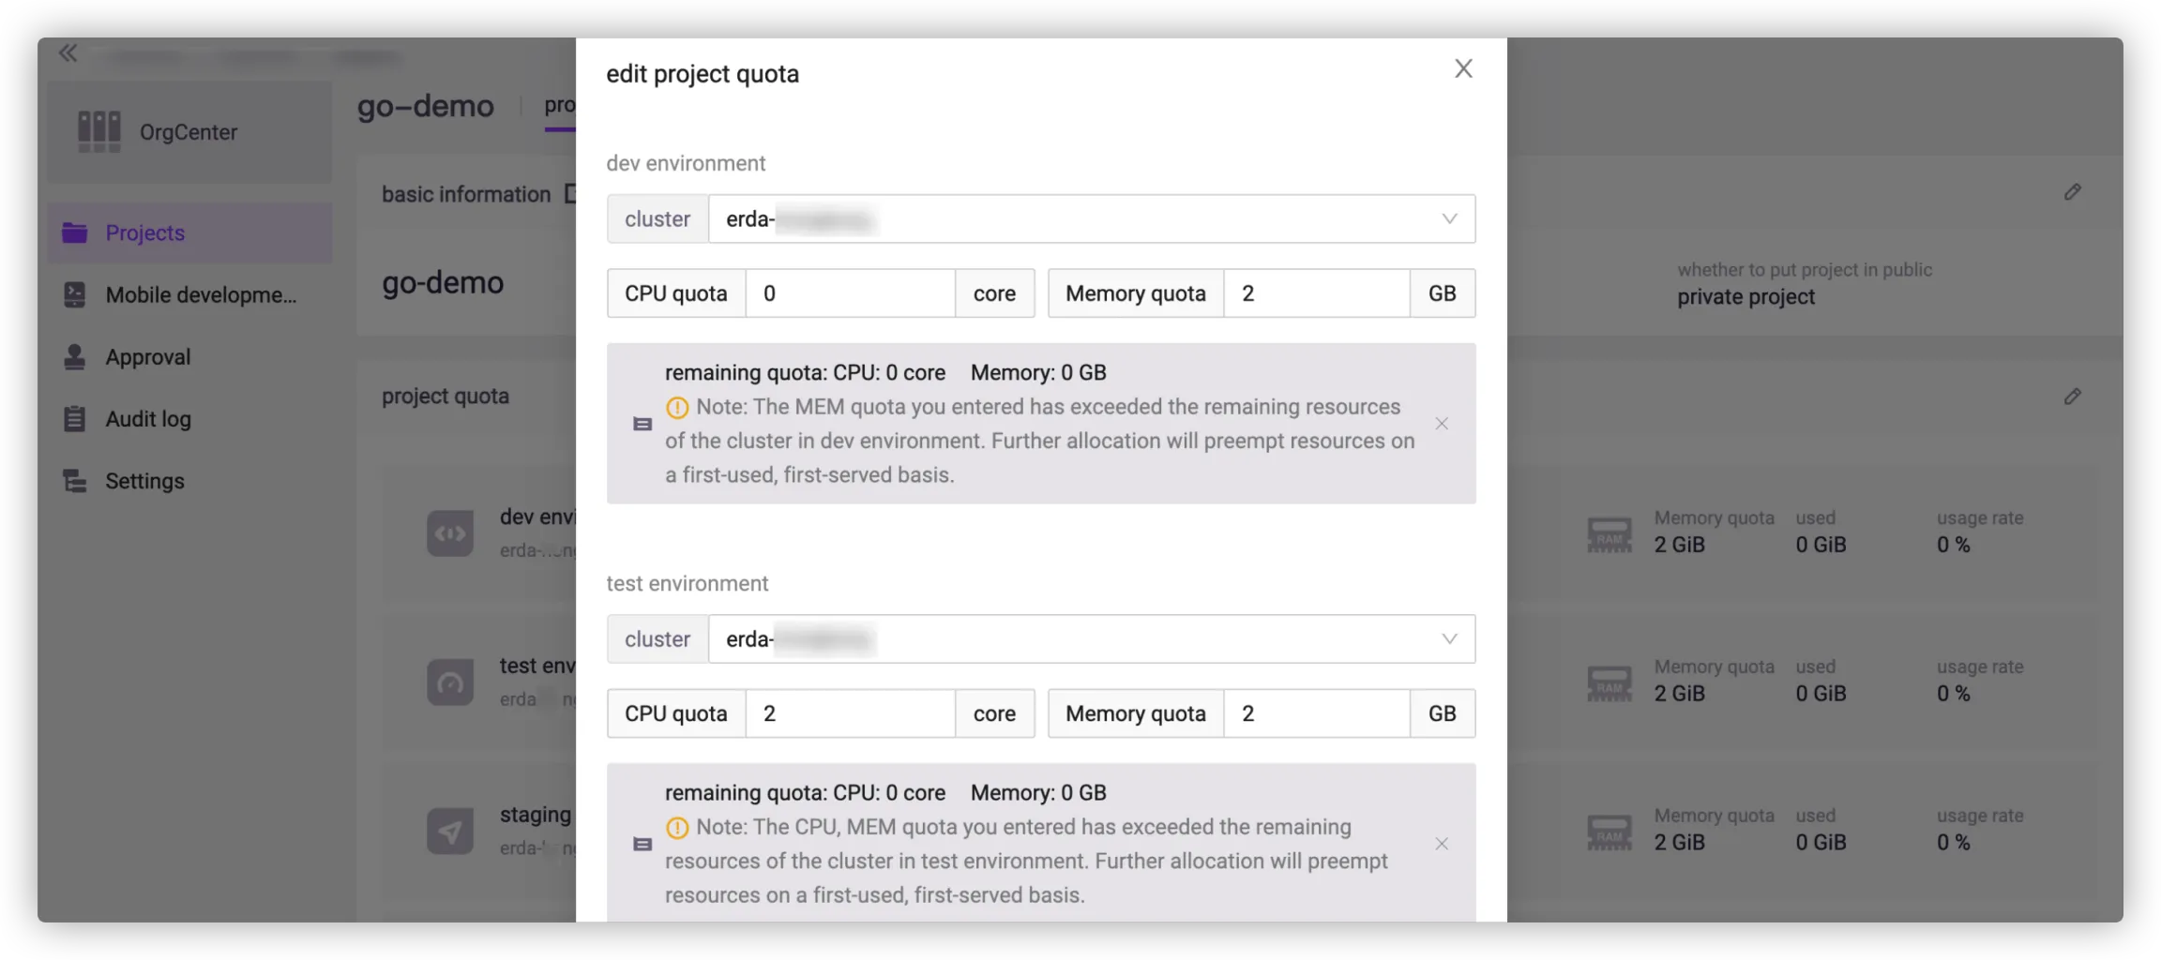Dismiss the test environment quota warning
The height and width of the screenshot is (960, 2161).
[x=1442, y=844]
